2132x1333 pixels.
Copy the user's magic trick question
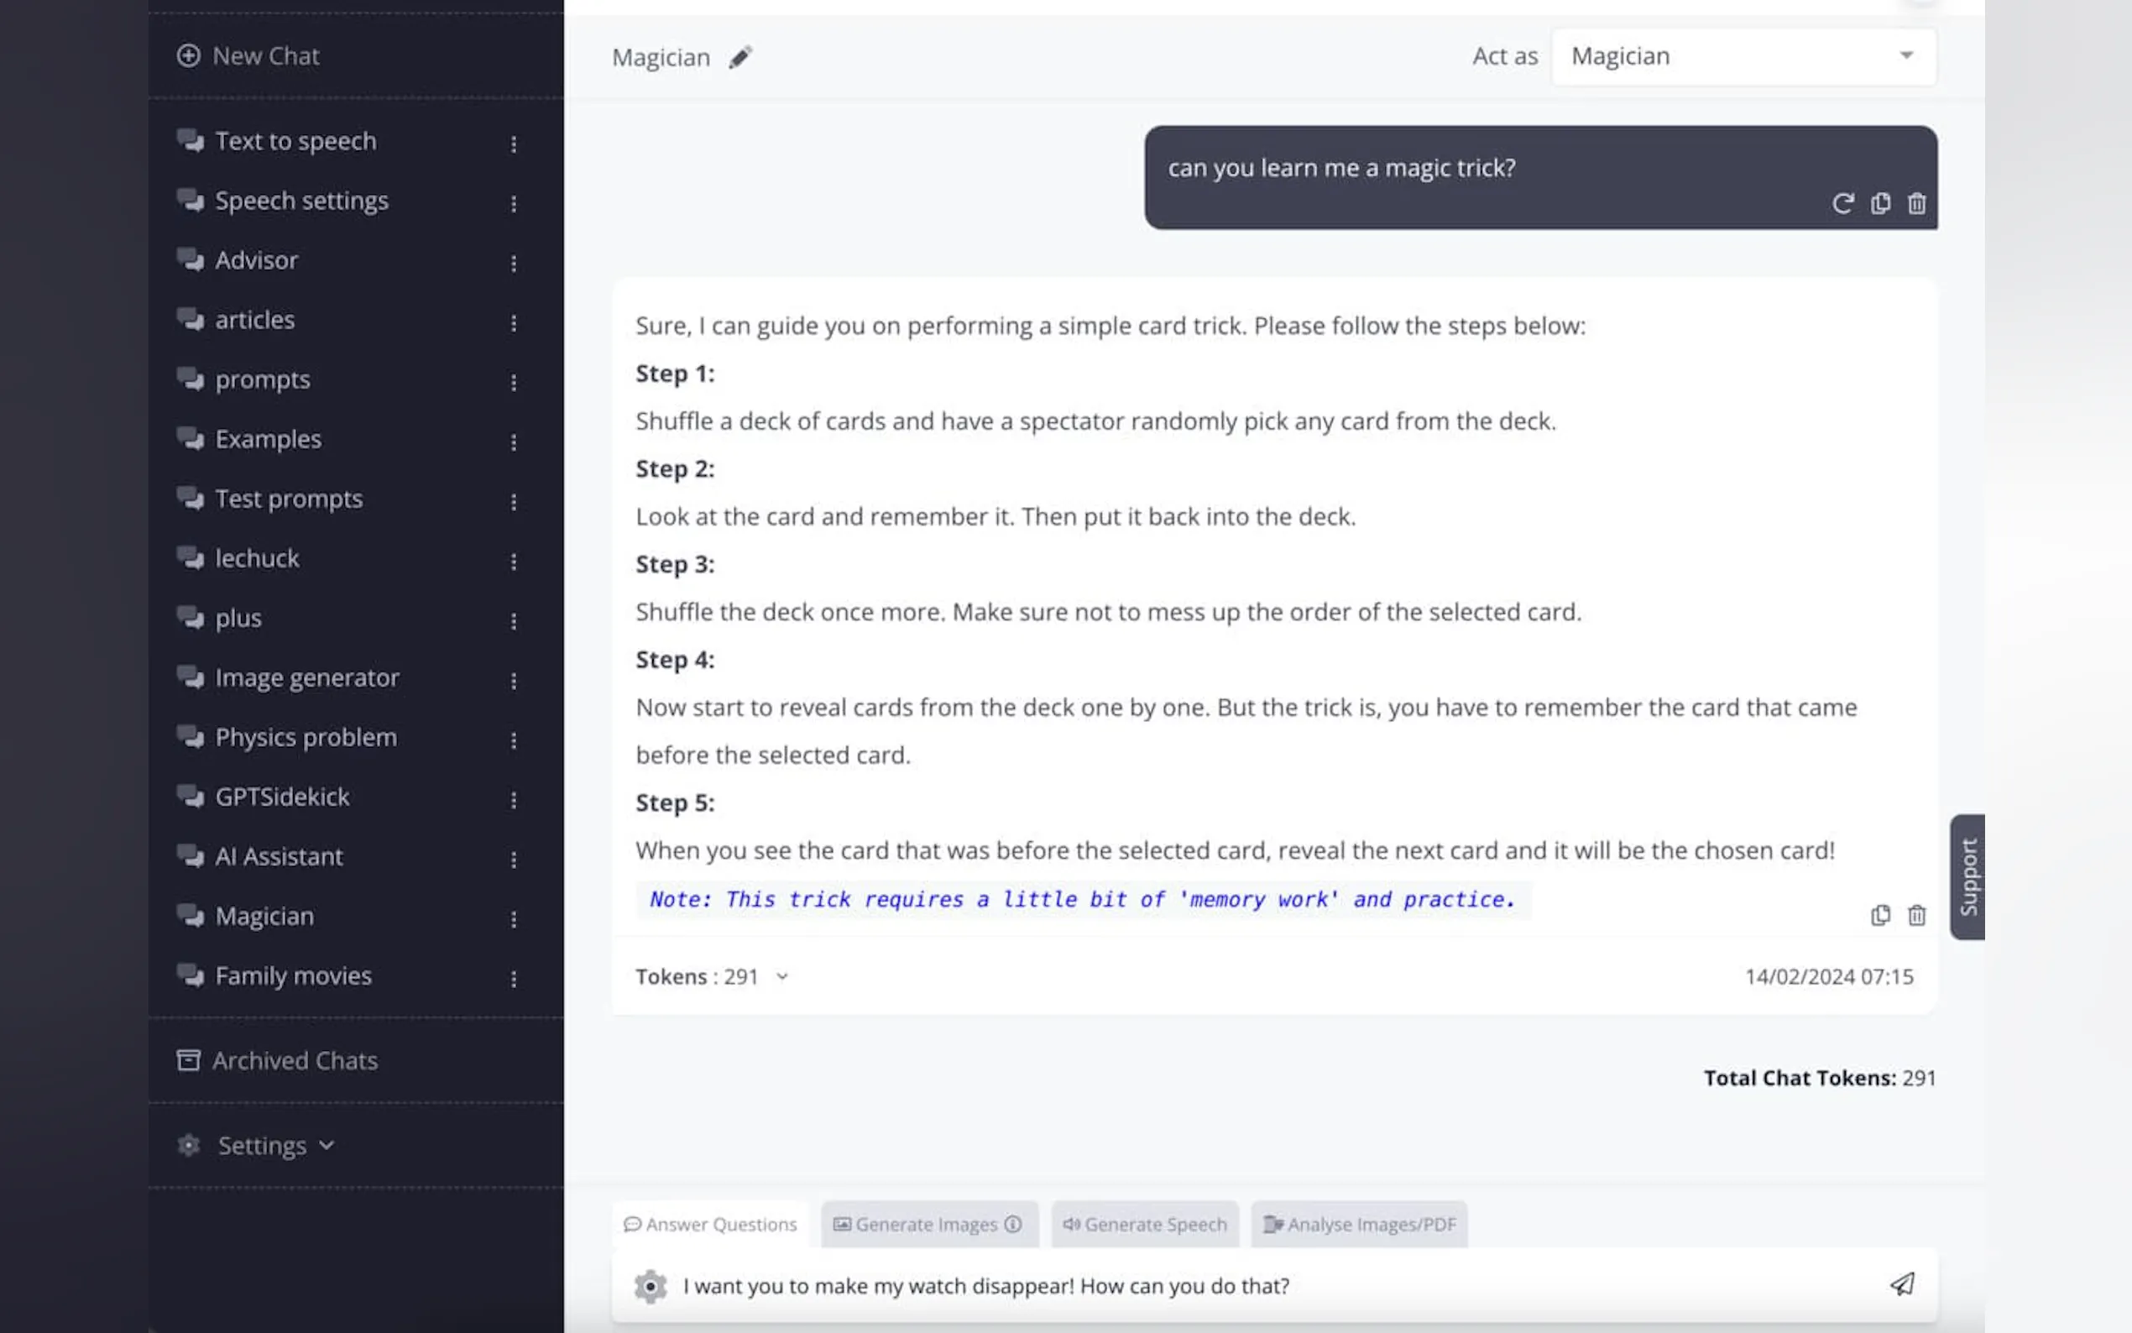[1880, 204]
